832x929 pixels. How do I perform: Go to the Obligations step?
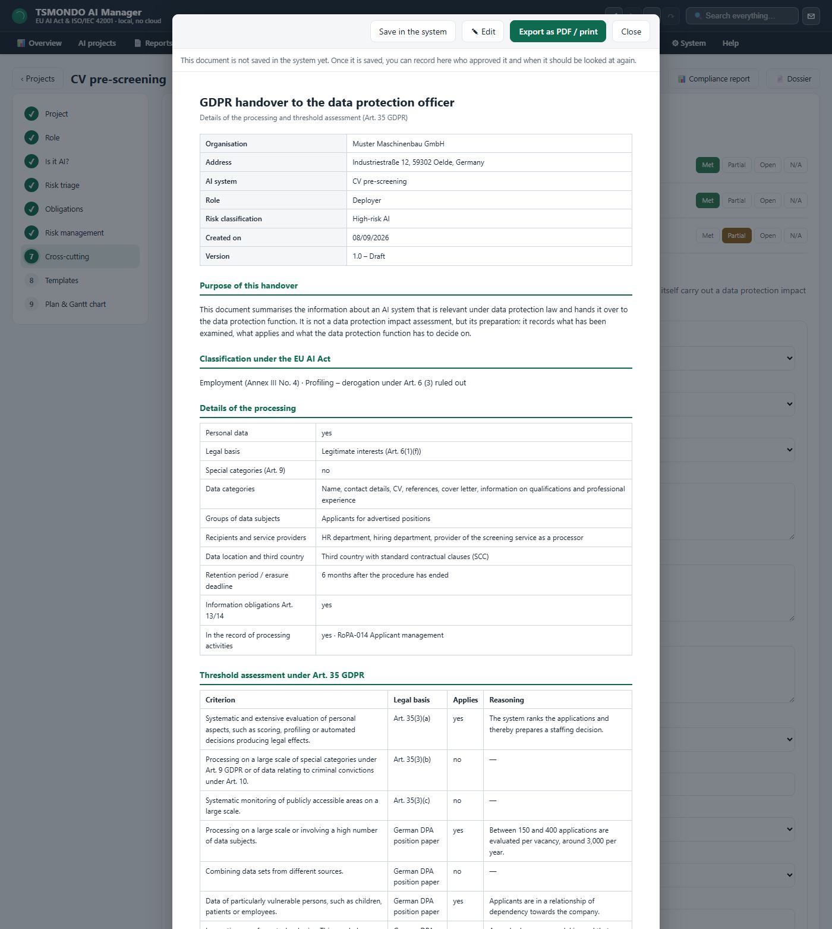pyautogui.click(x=80, y=209)
